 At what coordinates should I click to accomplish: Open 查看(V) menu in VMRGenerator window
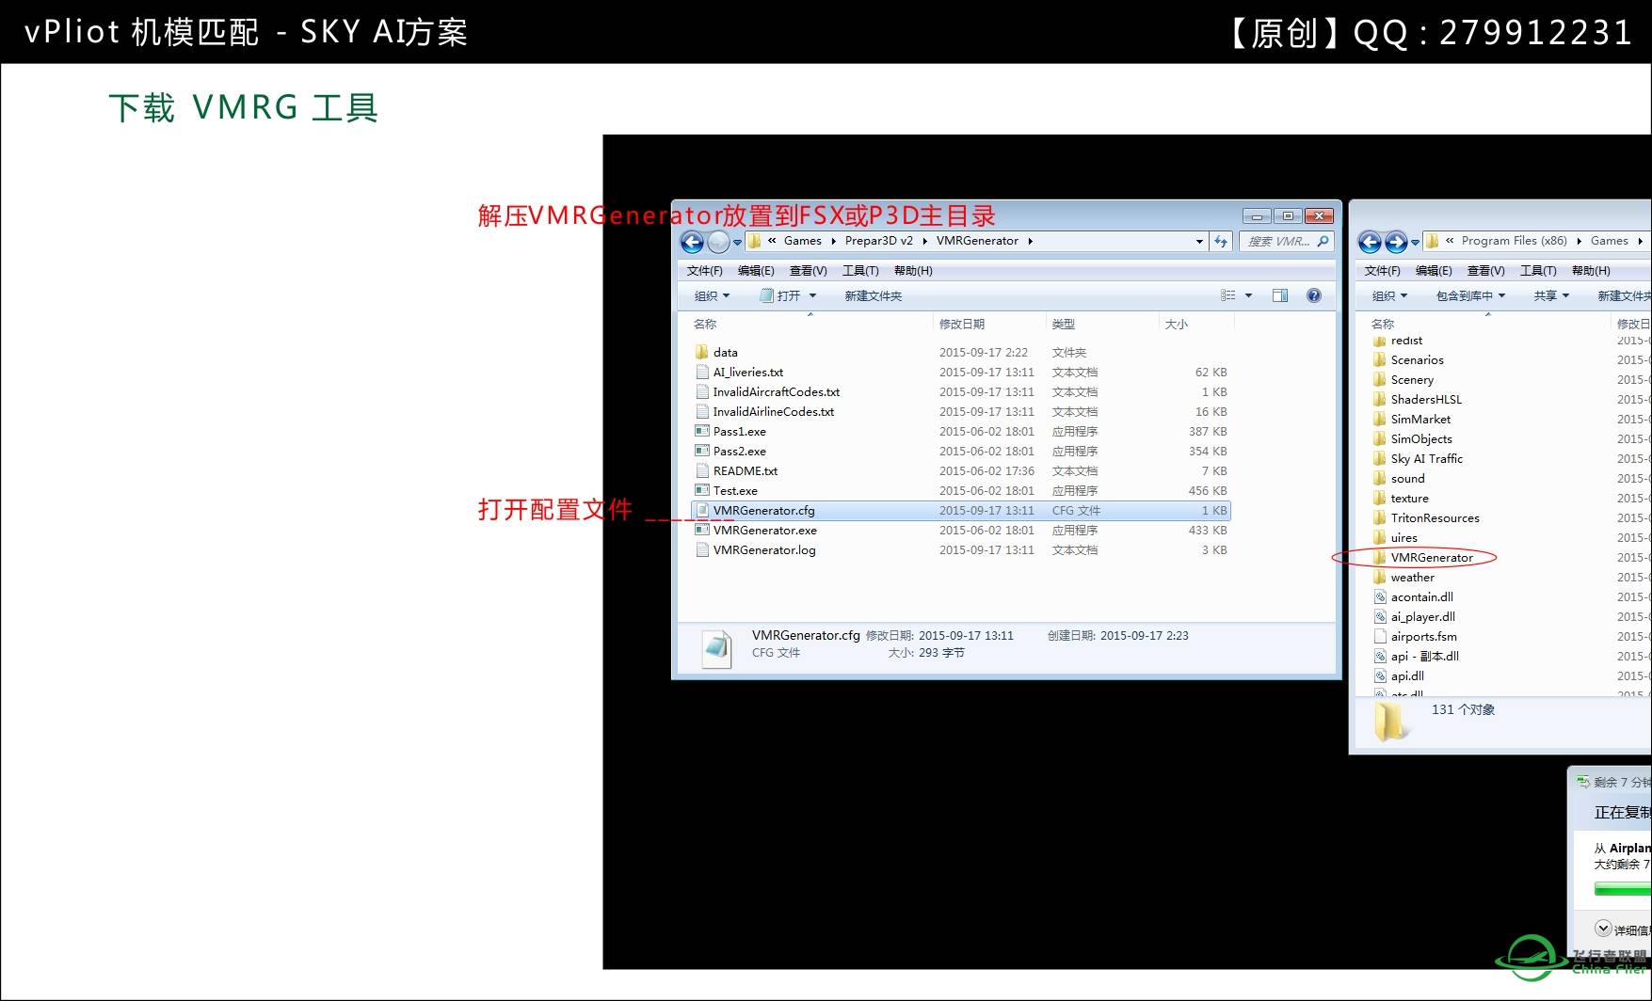tap(808, 270)
